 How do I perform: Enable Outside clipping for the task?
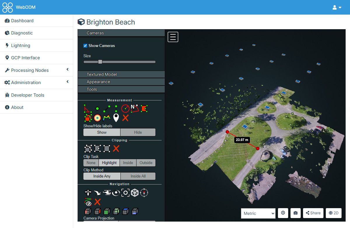[146, 163]
